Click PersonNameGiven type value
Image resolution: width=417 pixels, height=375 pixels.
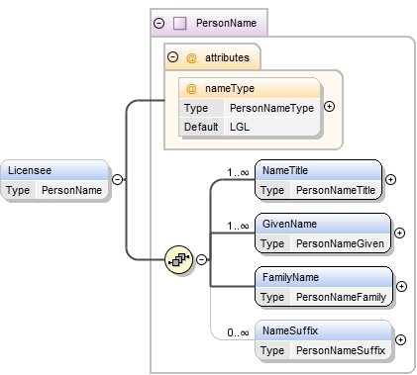[340, 243]
